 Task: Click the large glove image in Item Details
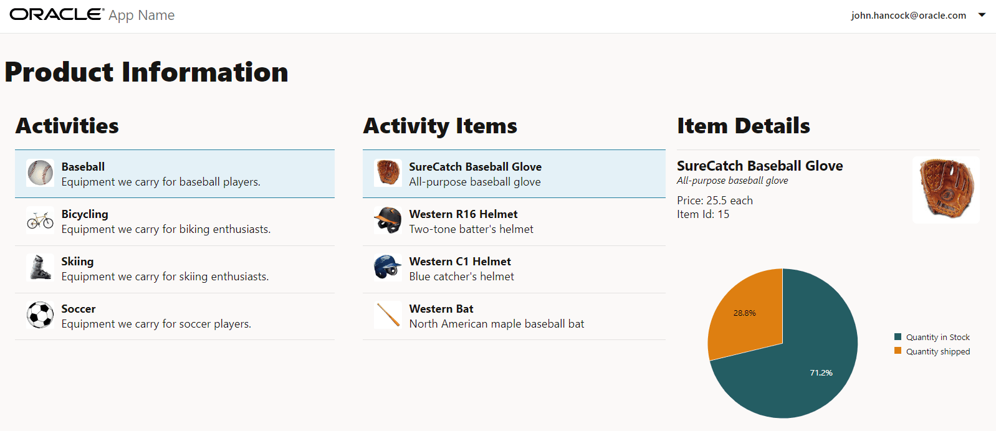tap(946, 189)
